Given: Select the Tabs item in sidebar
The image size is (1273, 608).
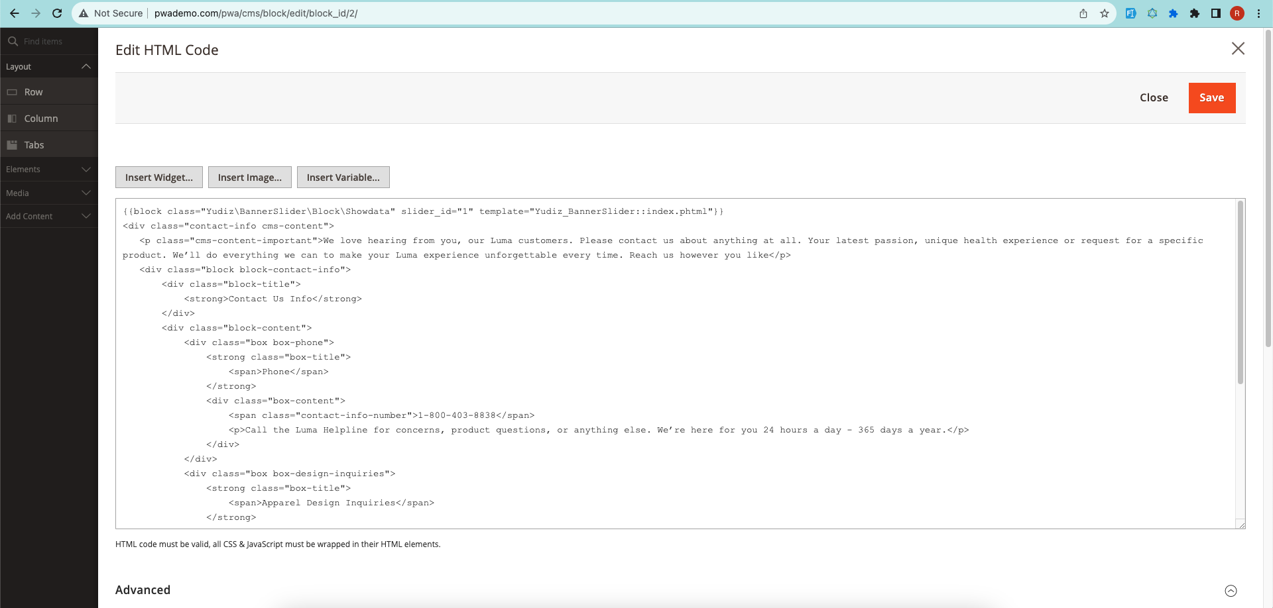Looking at the screenshot, I should 49,145.
